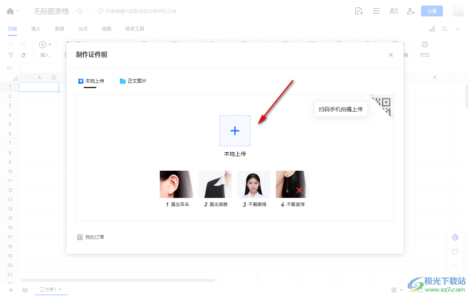
Task: Click the add-collaborator person icon
Action: [x=410, y=11]
